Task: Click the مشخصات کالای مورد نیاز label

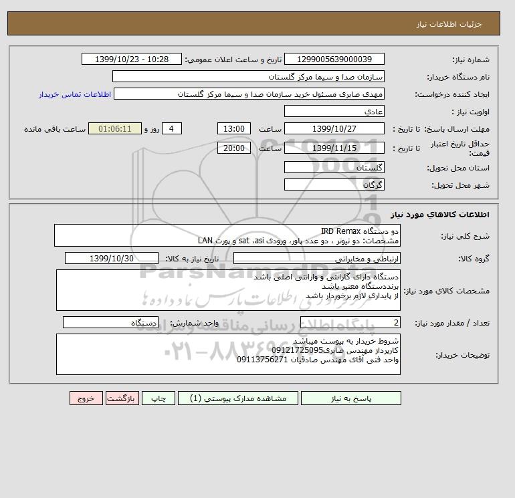Action: (x=446, y=291)
